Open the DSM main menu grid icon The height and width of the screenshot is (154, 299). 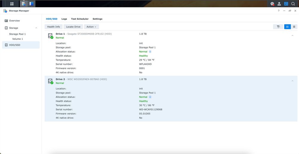tap(12, 4)
